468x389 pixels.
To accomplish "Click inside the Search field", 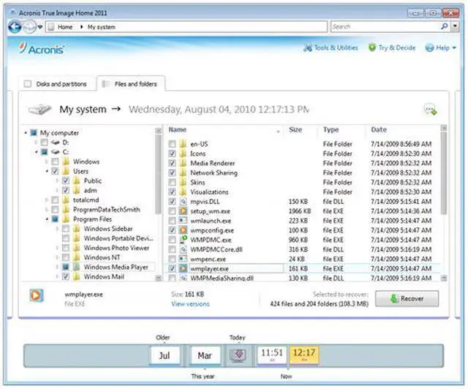I will (x=385, y=26).
